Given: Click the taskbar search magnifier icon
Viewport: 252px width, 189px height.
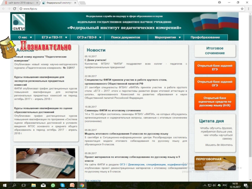Looking at the screenshot, I should [14, 185].
